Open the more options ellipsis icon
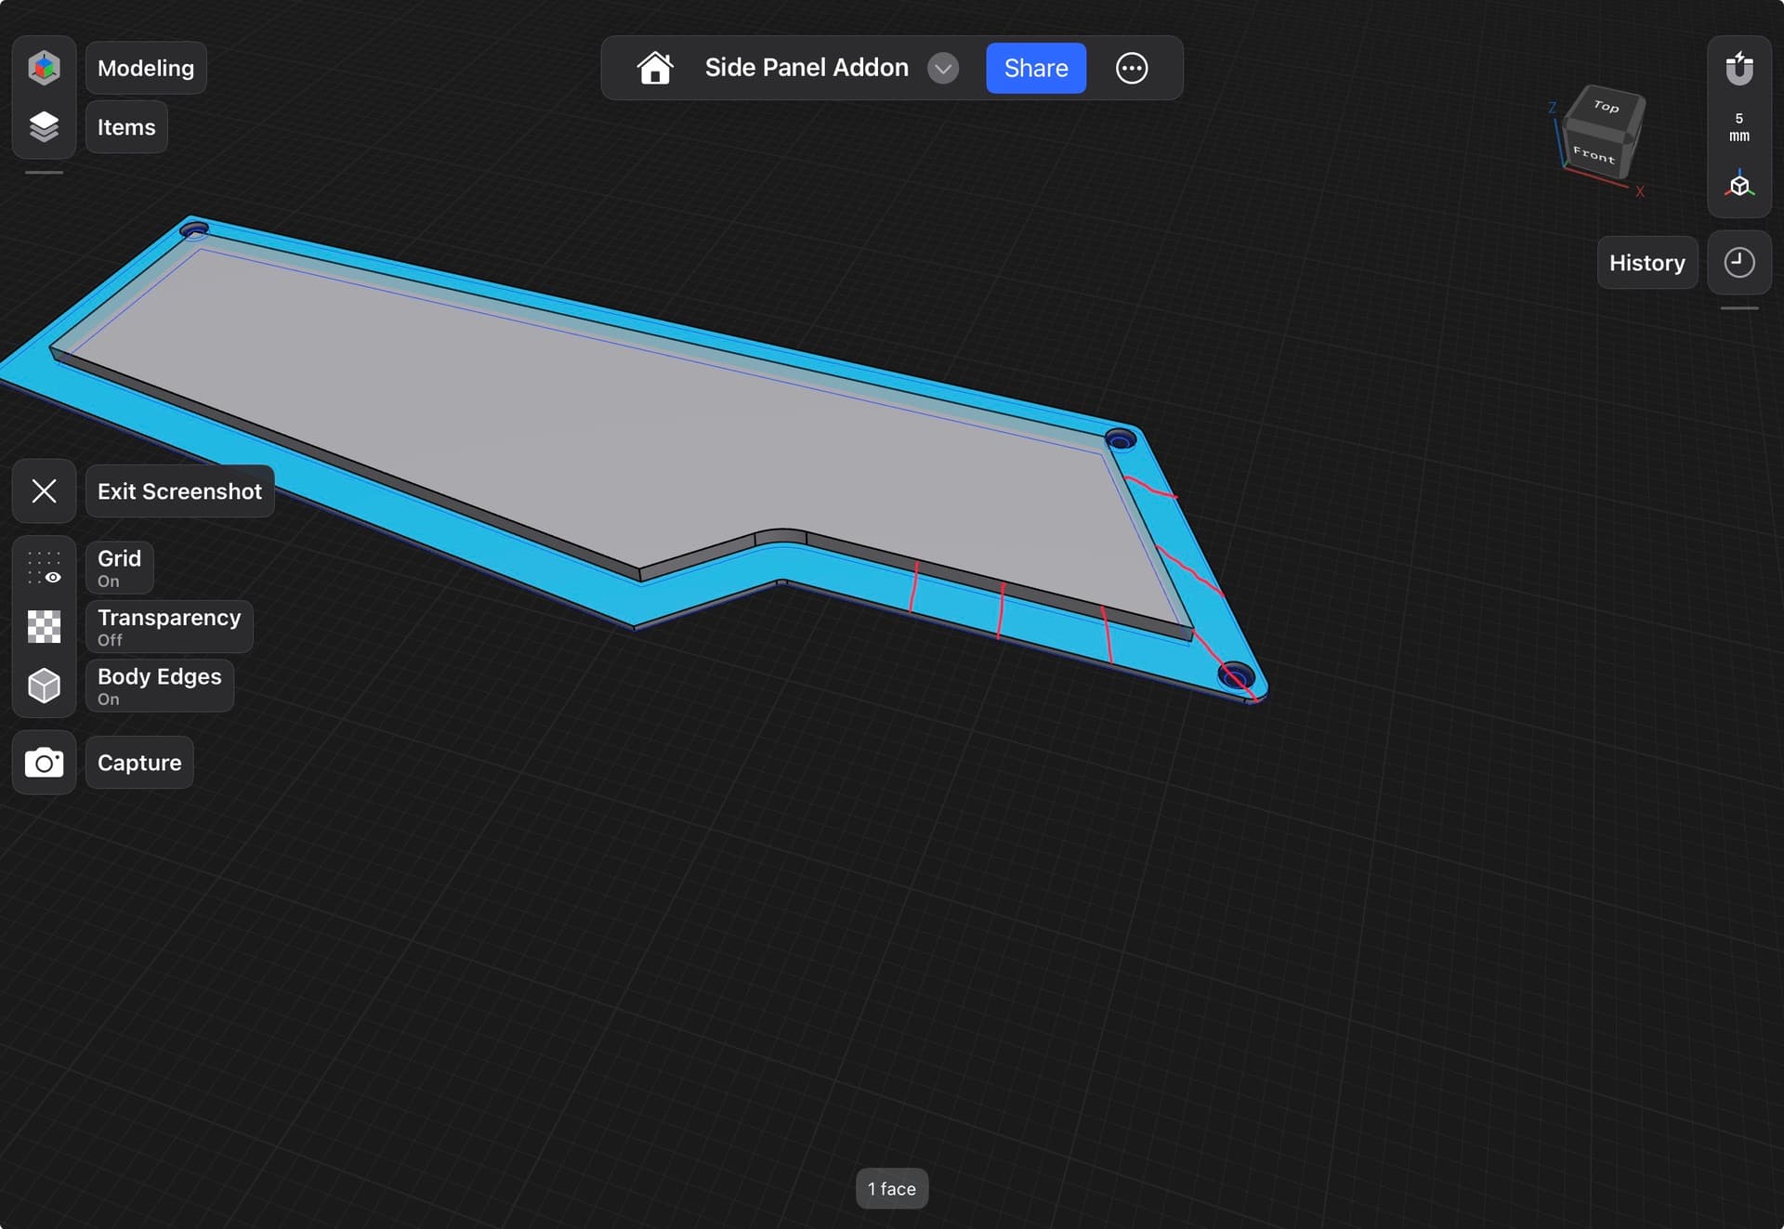The height and width of the screenshot is (1229, 1784). (x=1131, y=68)
